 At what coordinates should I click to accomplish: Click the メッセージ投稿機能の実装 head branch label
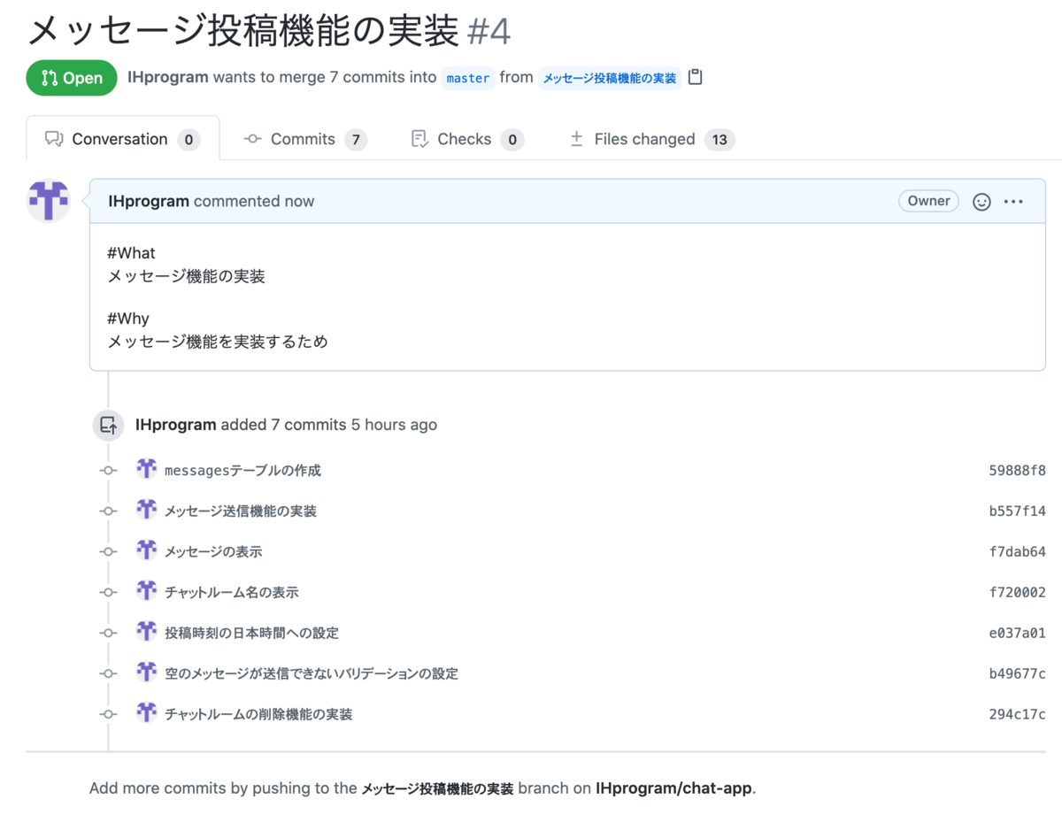[x=610, y=78]
